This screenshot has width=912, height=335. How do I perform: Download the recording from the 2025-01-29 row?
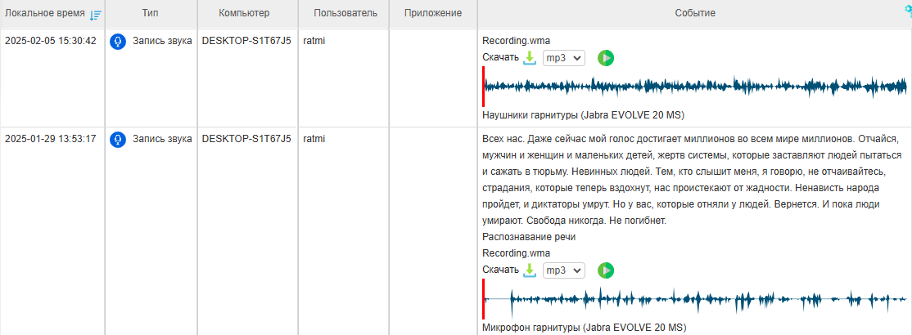530,270
